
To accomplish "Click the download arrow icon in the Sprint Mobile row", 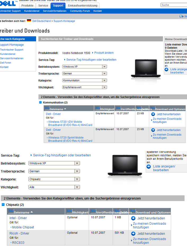I will pos(153,130).
